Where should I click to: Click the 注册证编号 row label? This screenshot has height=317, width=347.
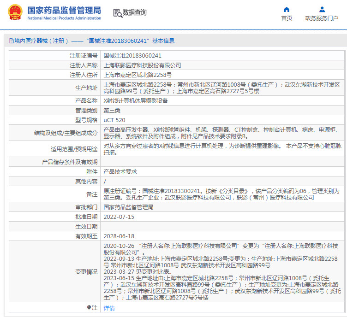84,56
